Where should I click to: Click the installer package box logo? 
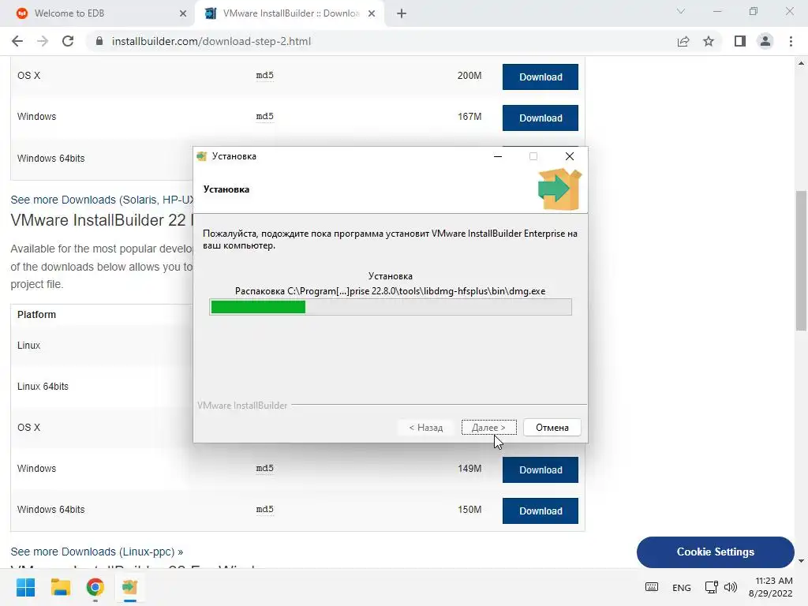(x=559, y=189)
